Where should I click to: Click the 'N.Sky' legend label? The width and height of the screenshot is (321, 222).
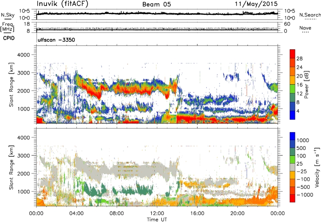8,15
